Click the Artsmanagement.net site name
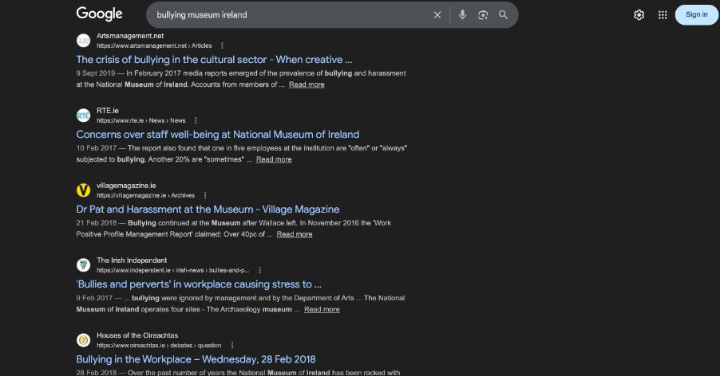Screen dimensions: 720x376 (x=130, y=36)
